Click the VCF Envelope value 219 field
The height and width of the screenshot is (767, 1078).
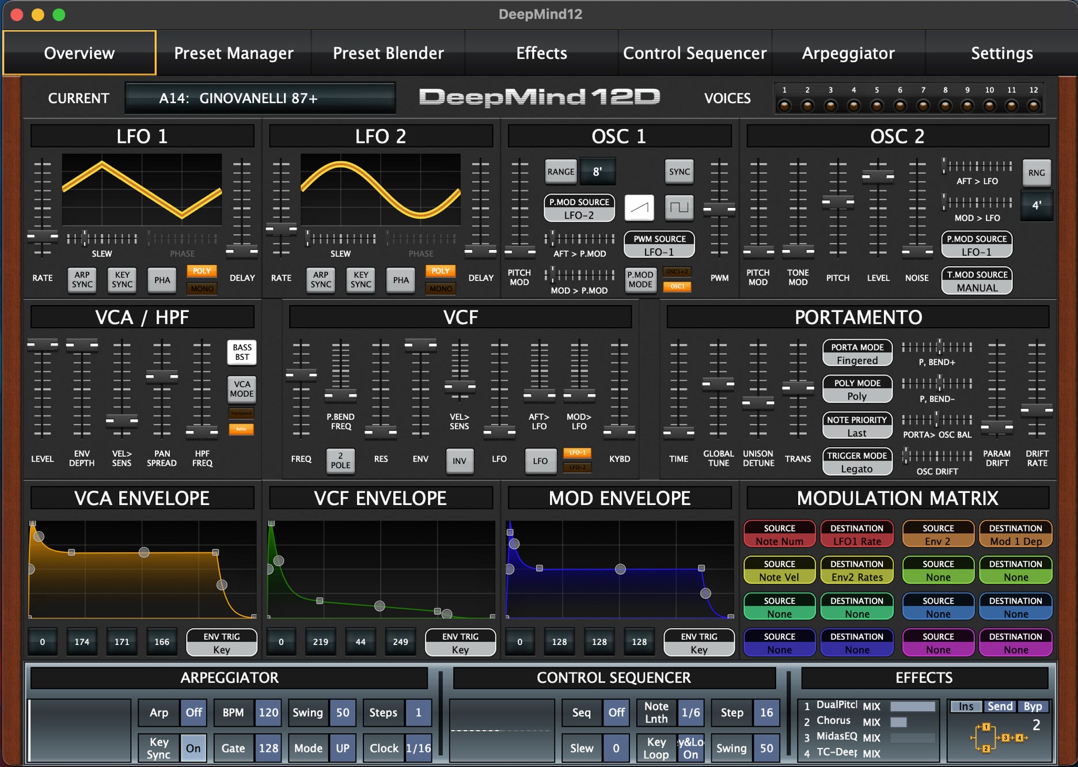[x=321, y=641]
